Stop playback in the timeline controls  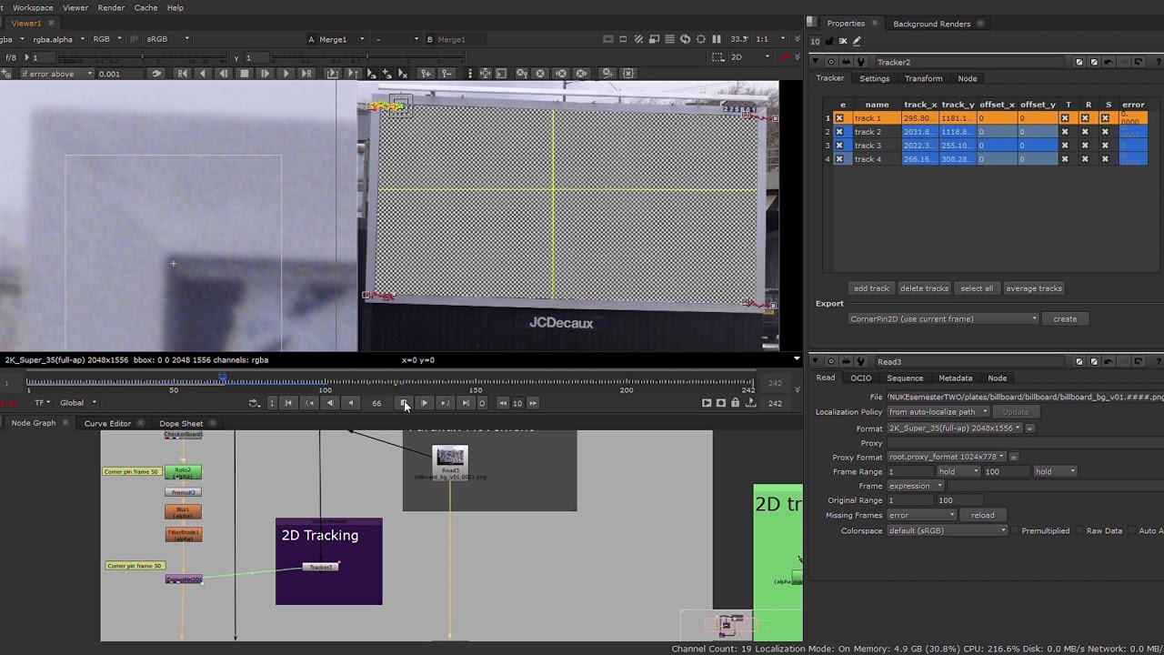tap(405, 403)
